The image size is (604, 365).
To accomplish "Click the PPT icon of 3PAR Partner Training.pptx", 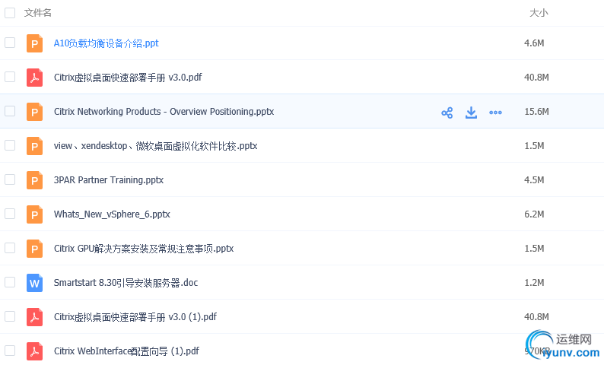I will pyautogui.click(x=34, y=180).
